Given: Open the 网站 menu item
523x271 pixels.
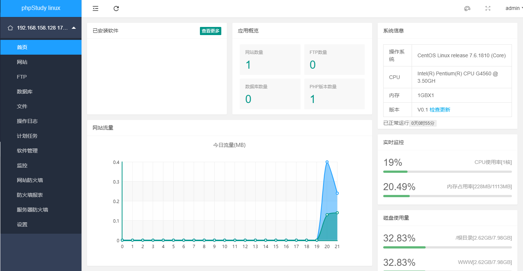Looking at the screenshot, I should (22, 62).
